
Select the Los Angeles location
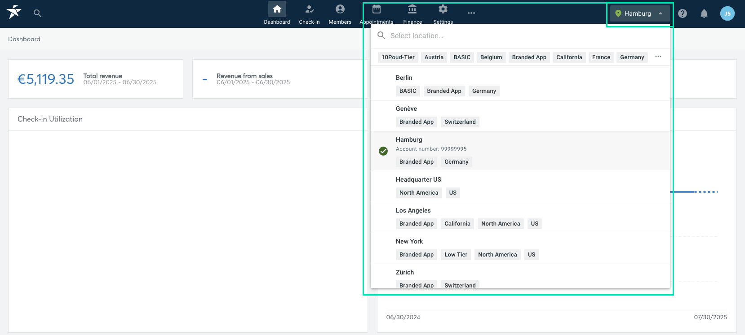coord(520,218)
